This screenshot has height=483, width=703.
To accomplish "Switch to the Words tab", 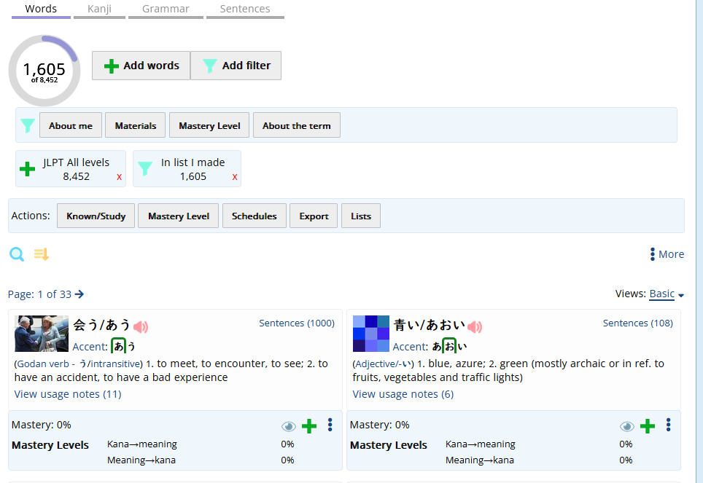I will point(41,9).
